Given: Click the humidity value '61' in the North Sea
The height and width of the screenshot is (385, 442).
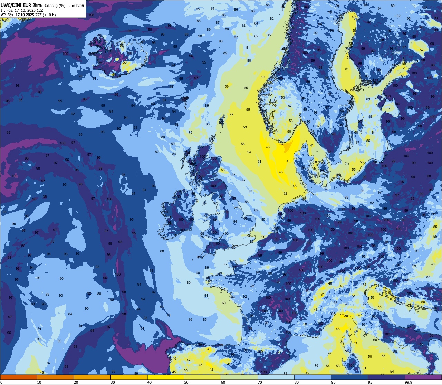Looking at the screenshot, I should click(x=259, y=162).
